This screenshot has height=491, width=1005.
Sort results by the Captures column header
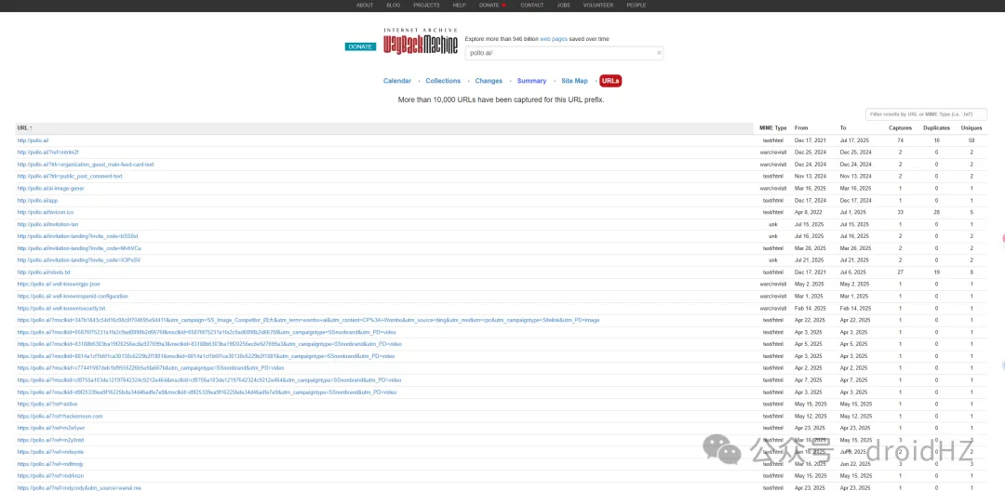(x=900, y=127)
